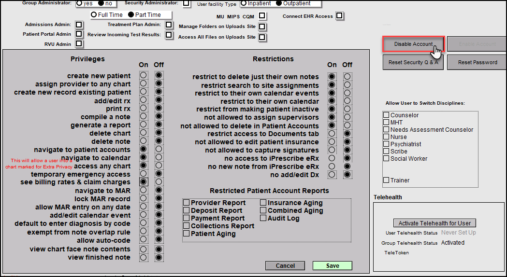Turn on 'create new patient' privilege
Image resolution: width=507 pixels, height=277 pixels.
pyautogui.click(x=143, y=76)
